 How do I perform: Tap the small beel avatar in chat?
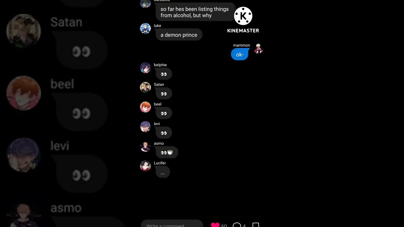click(145, 107)
